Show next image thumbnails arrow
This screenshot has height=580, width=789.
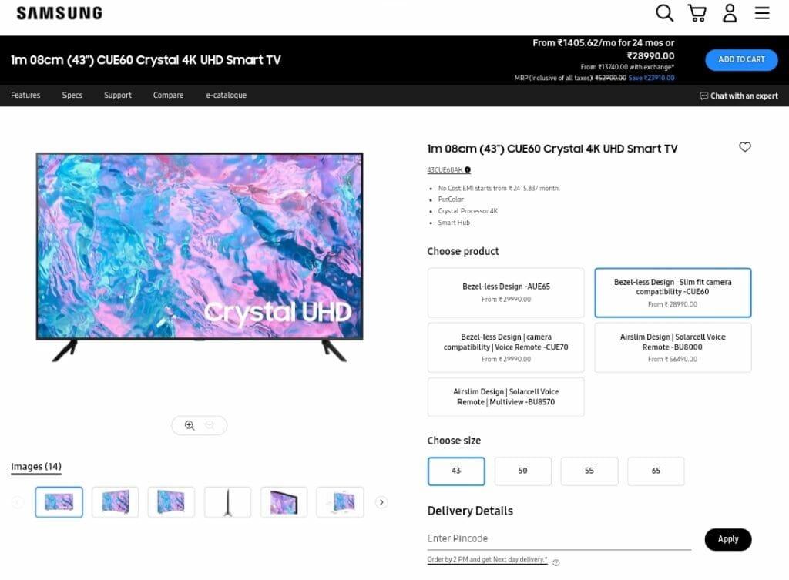[381, 502]
